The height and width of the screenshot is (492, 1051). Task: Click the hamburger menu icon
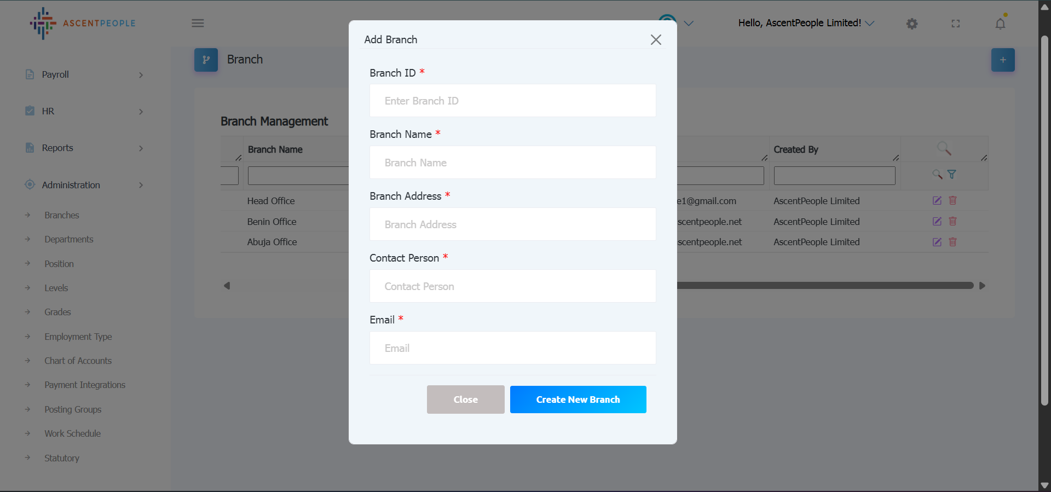(198, 23)
